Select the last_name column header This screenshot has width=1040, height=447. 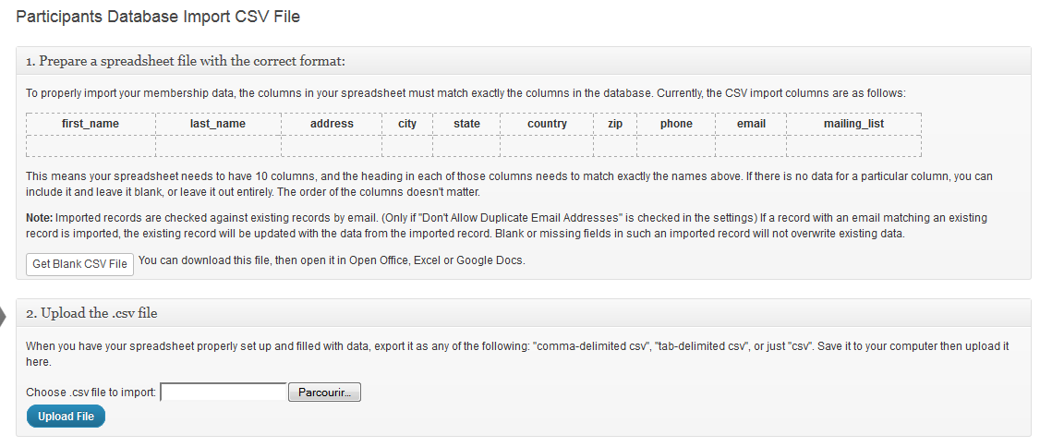tap(218, 124)
